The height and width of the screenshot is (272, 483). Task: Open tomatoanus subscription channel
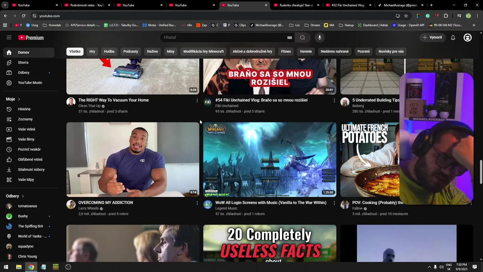(x=29, y=206)
